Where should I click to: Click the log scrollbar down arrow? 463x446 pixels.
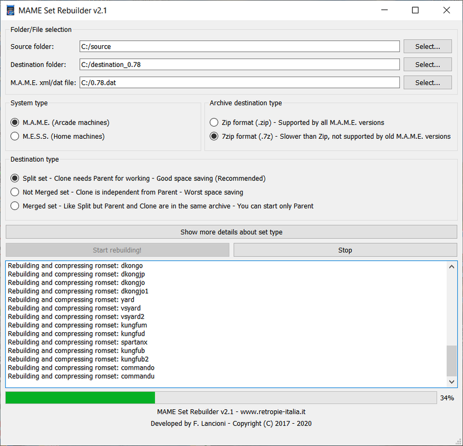tap(451, 382)
